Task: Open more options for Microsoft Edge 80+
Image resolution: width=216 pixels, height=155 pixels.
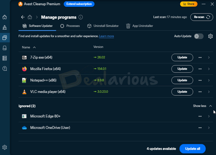Action: pyautogui.click(x=200, y=116)
